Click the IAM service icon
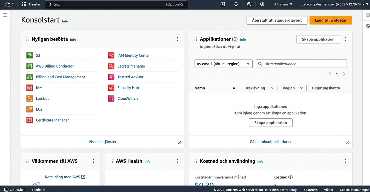Screen dimensions: 370x192 pos(30,88)
